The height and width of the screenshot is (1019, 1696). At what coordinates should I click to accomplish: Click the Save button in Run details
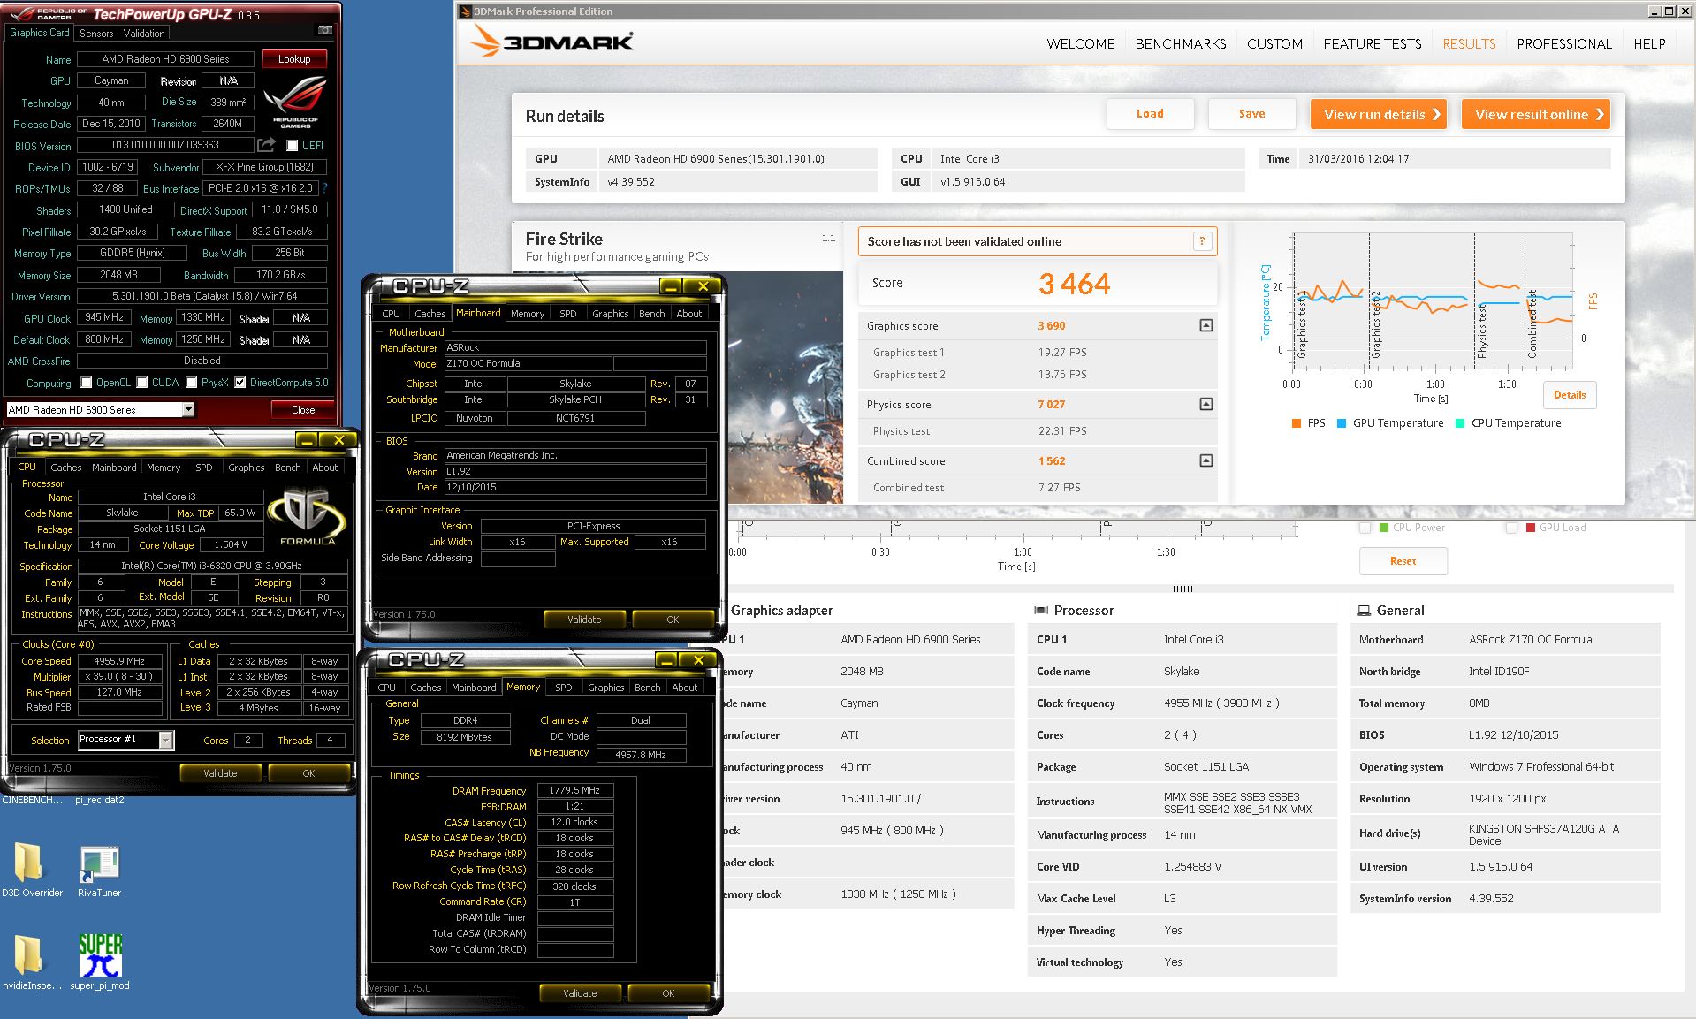coord(1251,114)
